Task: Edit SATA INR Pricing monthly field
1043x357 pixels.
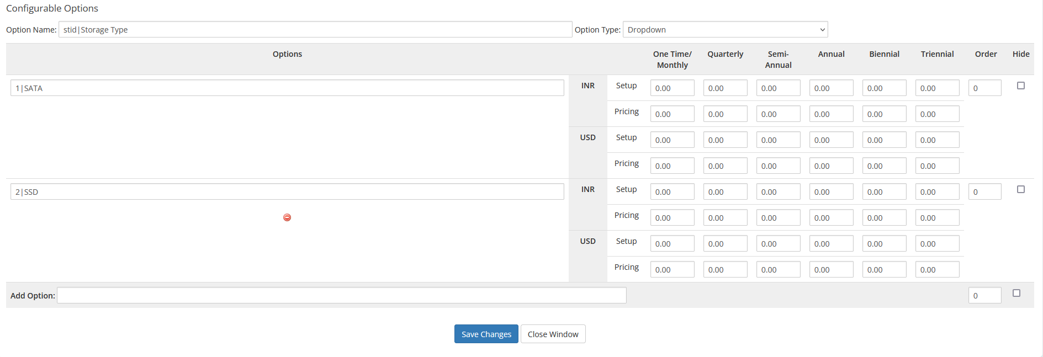Action: pos(672,114)
